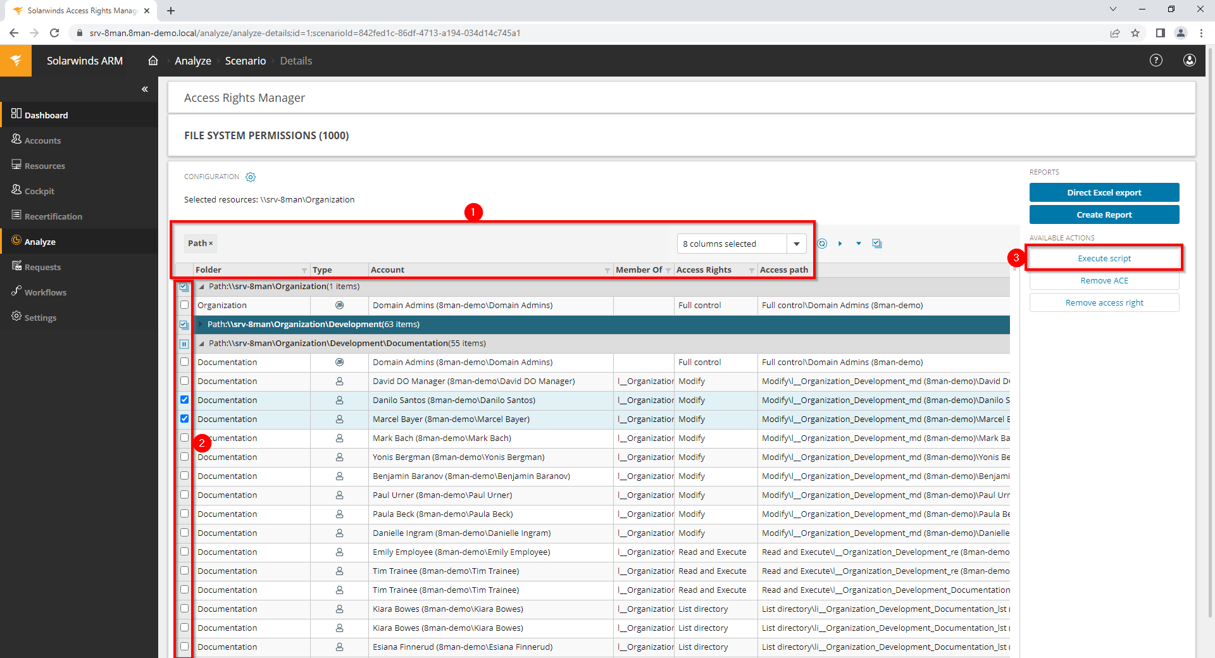Uncheck the Danilo Santos row checkbox
This screenshot has width=1215, height=658.
coord(185,400)
